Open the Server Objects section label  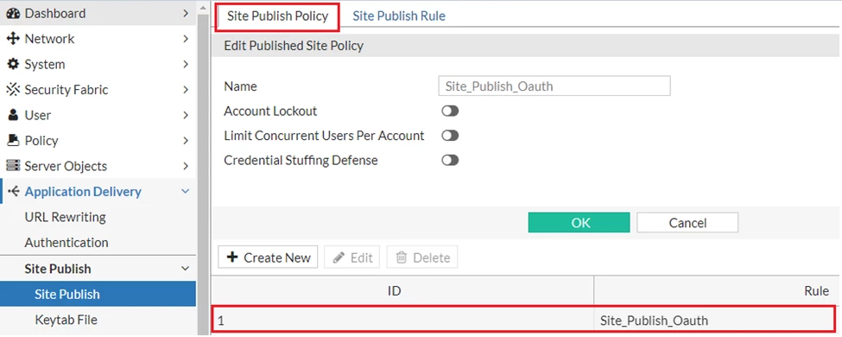click(66, 166)
